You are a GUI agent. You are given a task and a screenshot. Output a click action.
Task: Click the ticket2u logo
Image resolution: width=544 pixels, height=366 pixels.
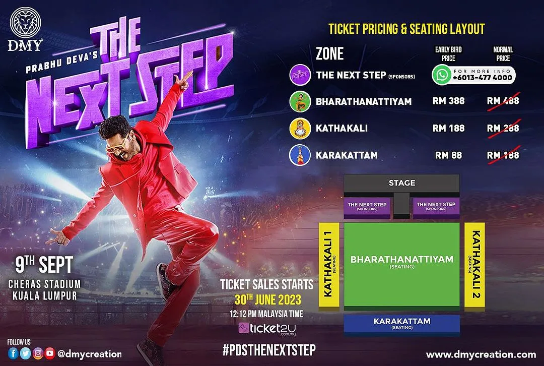266,328
